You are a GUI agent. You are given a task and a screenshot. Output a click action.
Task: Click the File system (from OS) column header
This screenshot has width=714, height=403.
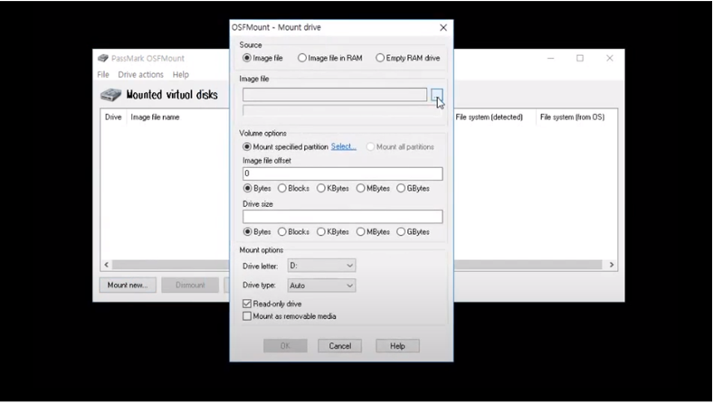(573, 117)
